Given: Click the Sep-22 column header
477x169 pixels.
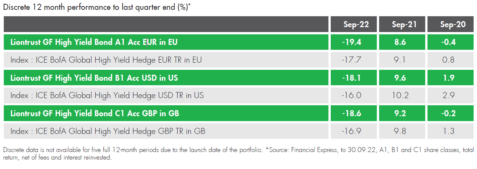Looking at the screenshot, I should pos(353,25).
